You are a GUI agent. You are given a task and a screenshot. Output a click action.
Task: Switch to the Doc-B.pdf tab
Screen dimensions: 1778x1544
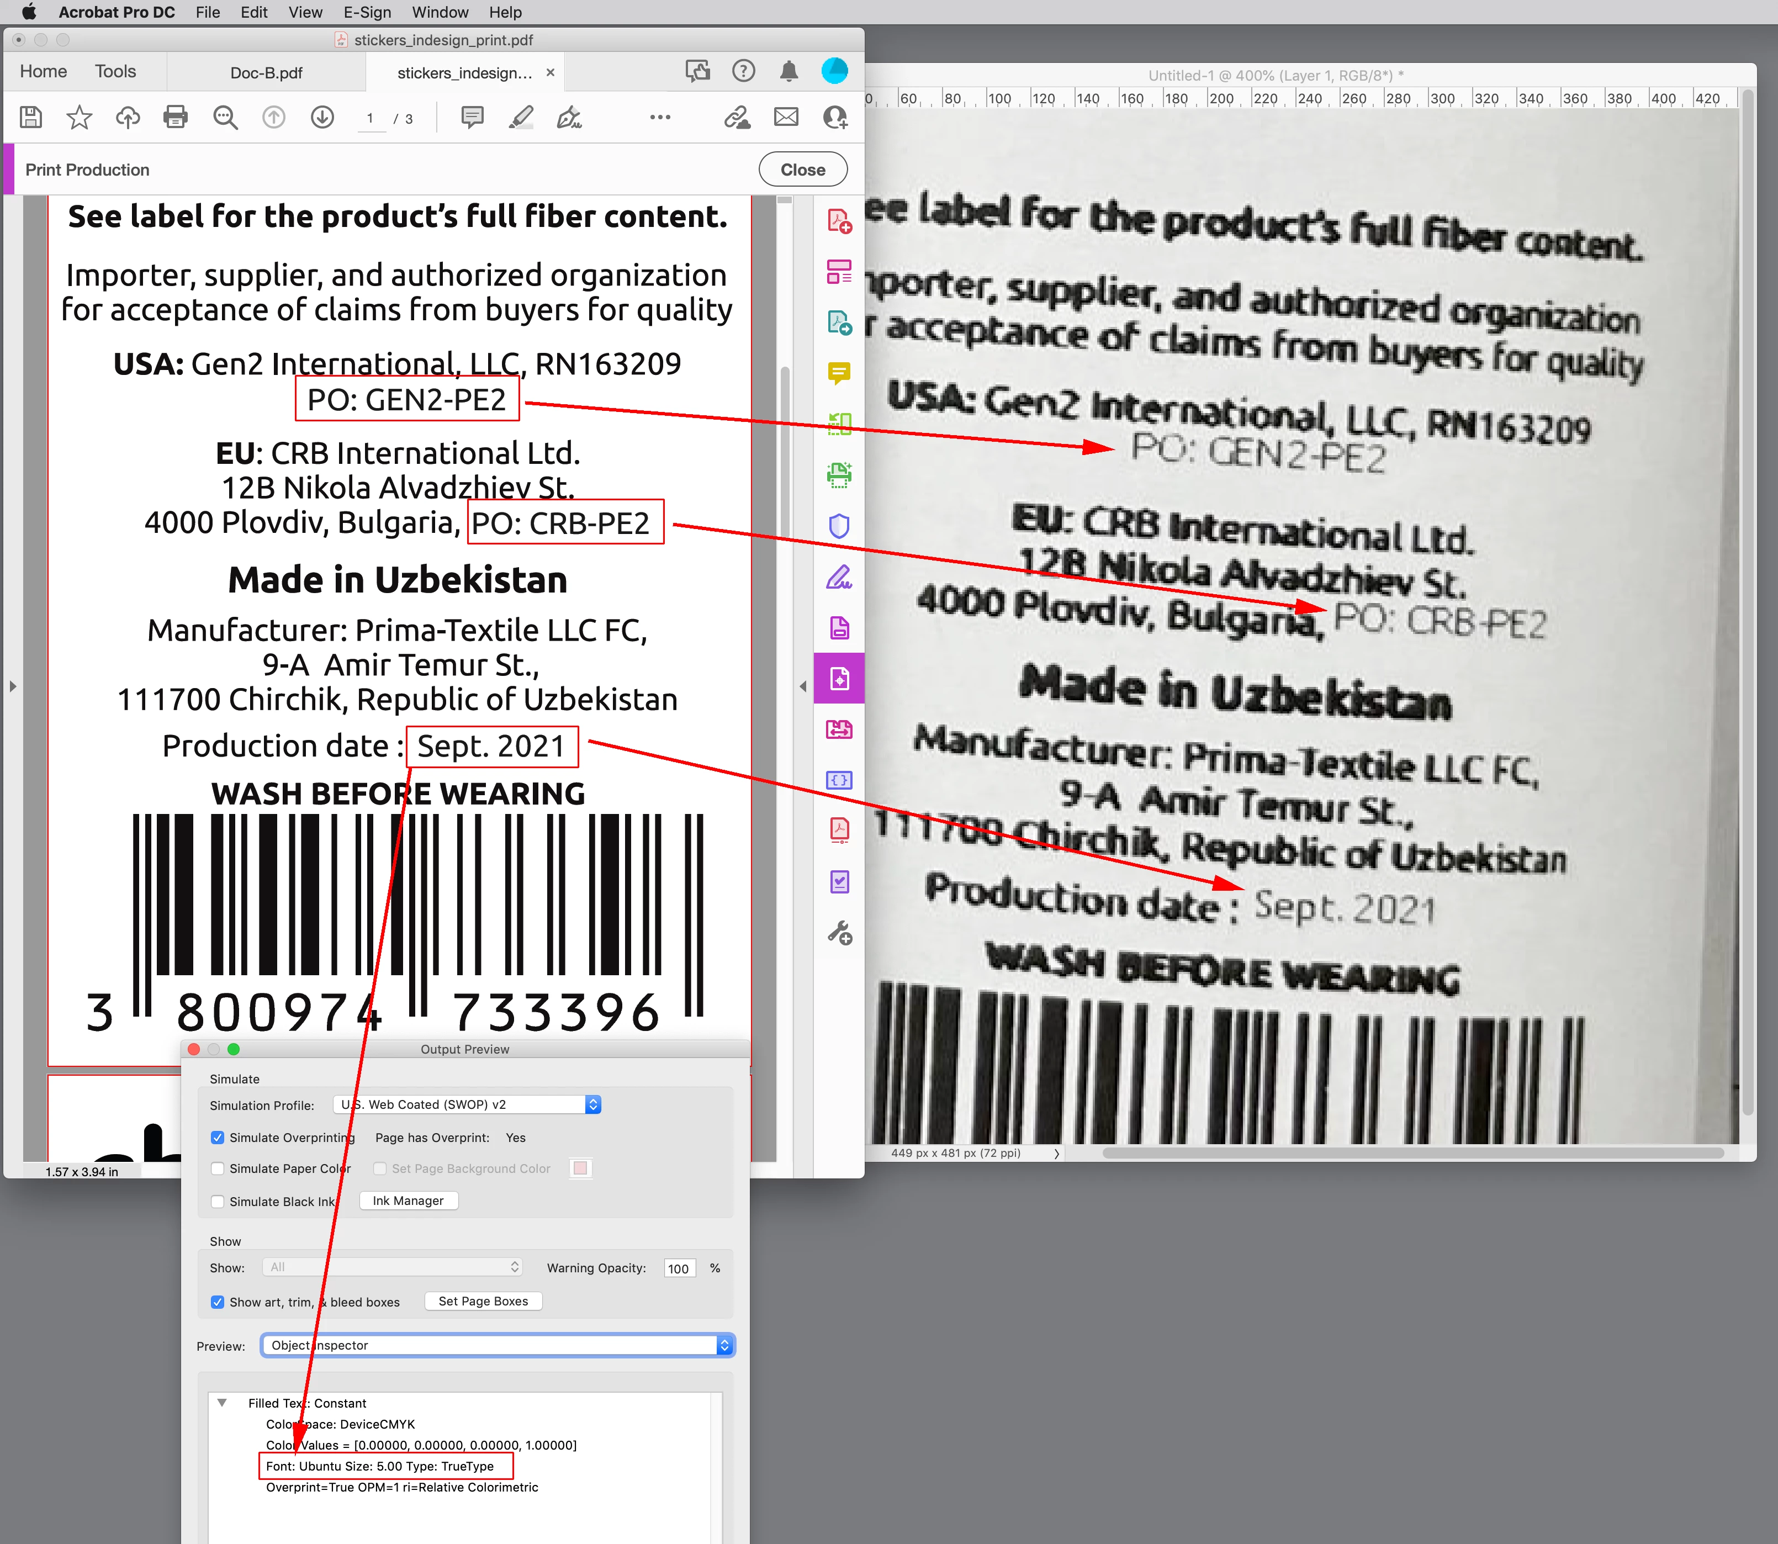coord(266,73)
